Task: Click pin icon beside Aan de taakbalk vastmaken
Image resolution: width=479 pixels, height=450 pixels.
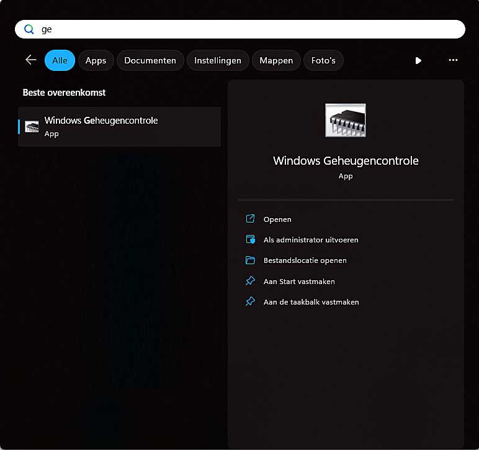Action: [251, 302]
